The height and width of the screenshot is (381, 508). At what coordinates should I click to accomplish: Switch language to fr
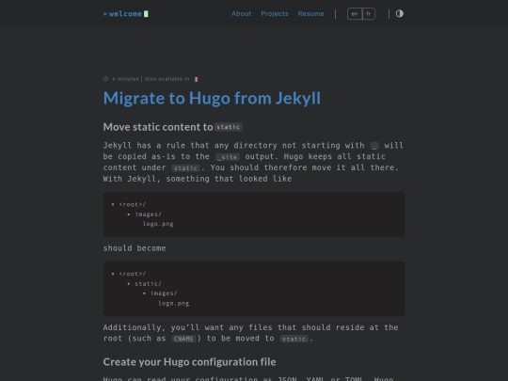(x=369, y=14)
